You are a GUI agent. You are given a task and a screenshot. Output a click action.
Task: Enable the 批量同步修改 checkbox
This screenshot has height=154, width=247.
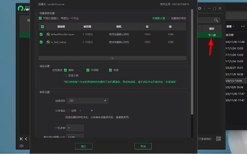[168, 18]
